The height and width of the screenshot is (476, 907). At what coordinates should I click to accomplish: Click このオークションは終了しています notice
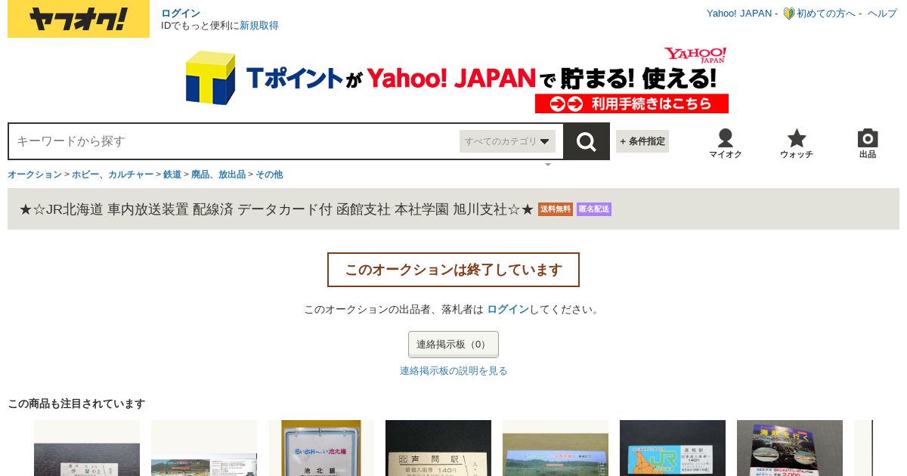[x=453, y=270]
